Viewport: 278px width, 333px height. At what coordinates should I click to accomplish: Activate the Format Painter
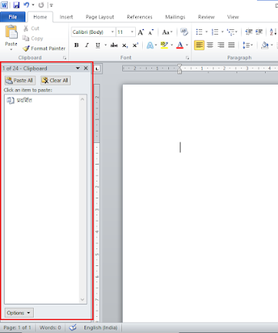(x=44, y=48)
